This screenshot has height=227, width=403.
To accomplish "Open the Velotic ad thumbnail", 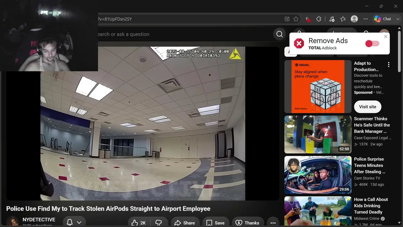I will click(318, 86).
